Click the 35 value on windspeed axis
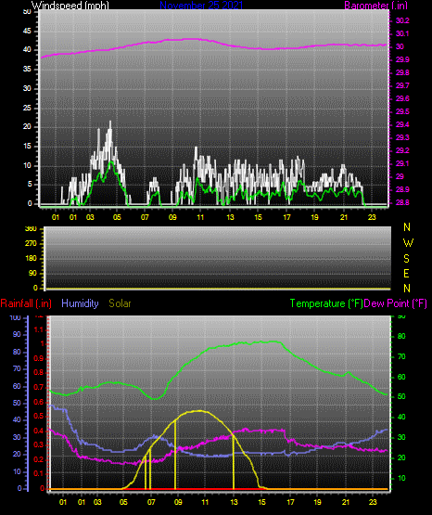Image resolution: width=432 pixels, height=515 pixels. point(28,70)
